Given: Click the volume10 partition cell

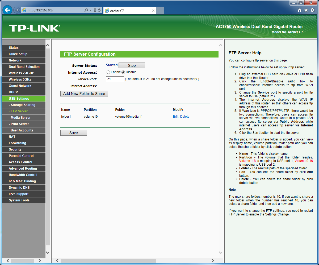Looking at the screenshot, I should tap(91, 117).
